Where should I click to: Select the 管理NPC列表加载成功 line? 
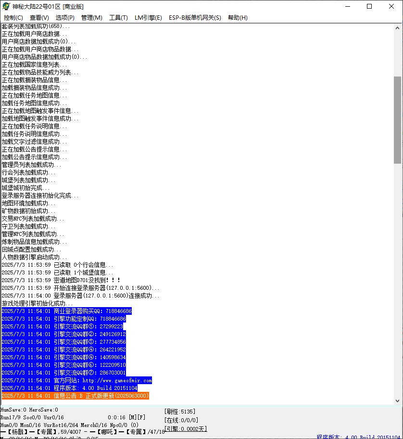(33, 234)
